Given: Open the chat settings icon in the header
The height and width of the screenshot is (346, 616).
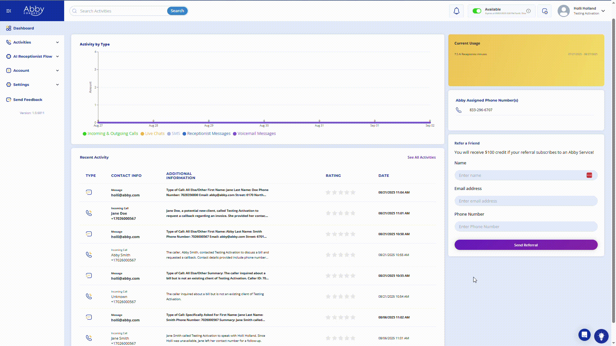Looking at the screenshot, I should click(544, 11).
